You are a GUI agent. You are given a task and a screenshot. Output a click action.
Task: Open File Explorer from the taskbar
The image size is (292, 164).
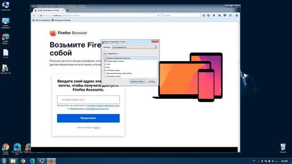(x=13, y=161)
